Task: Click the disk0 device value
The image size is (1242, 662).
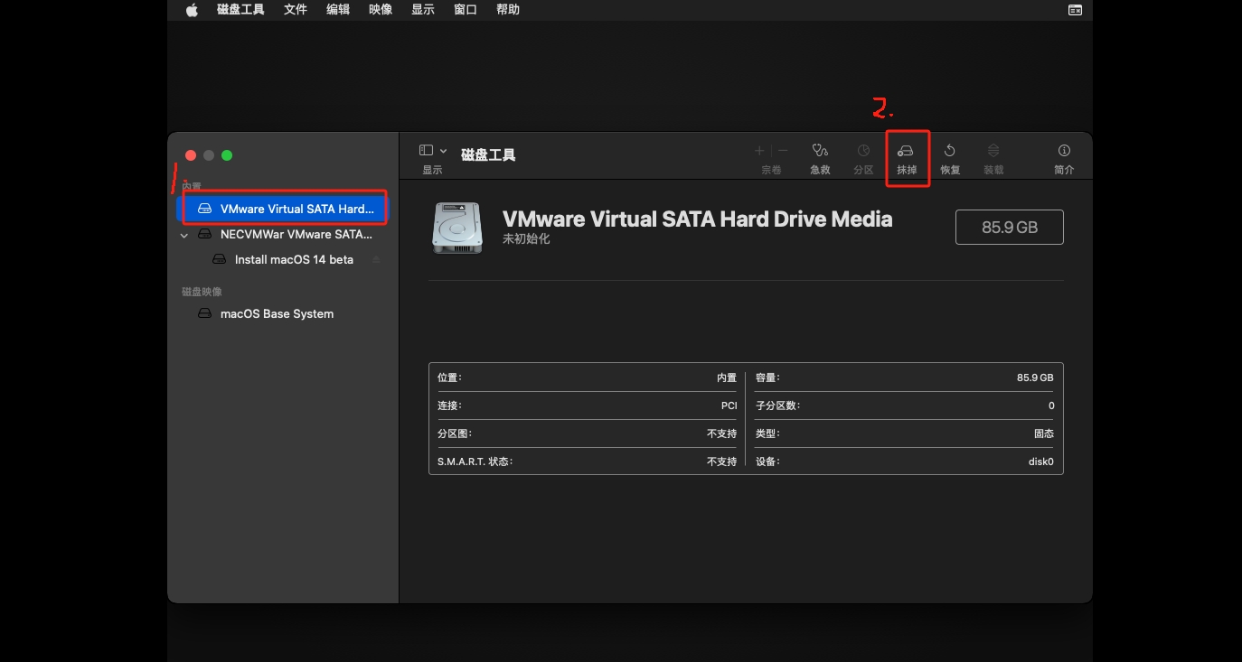Action: pos(1041,462)
